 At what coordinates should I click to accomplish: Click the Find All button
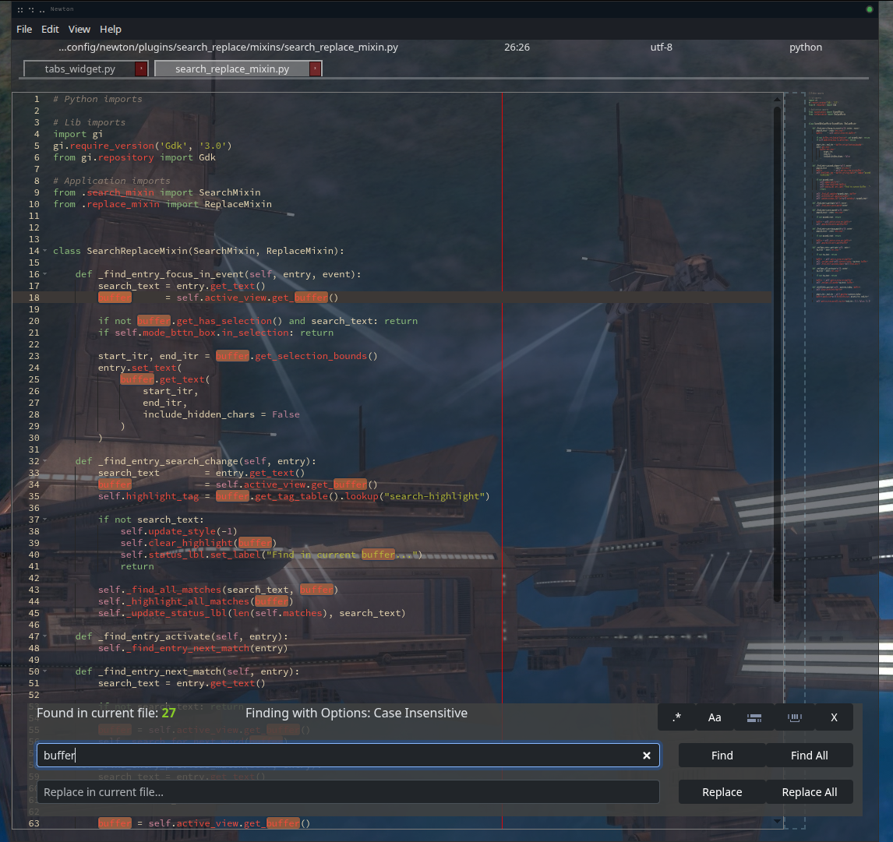[x=809, y=756]
